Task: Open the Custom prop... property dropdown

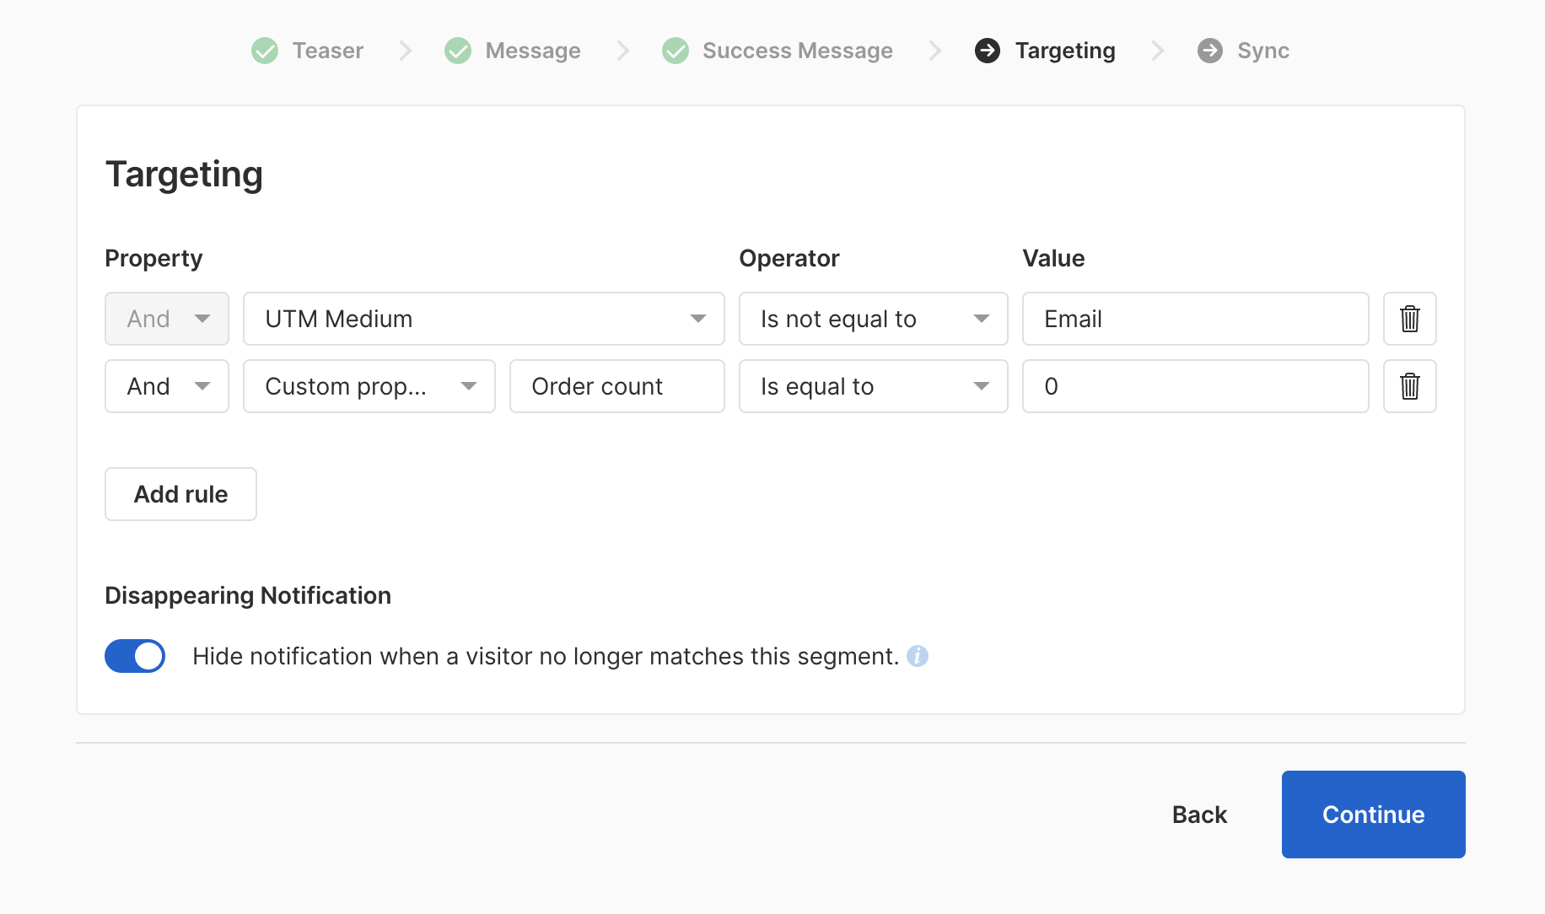Action: point(369,386)
